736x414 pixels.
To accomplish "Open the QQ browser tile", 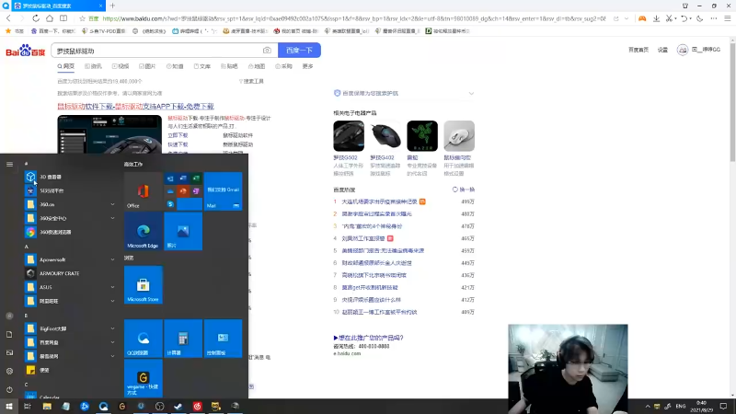I will (144, 339).
